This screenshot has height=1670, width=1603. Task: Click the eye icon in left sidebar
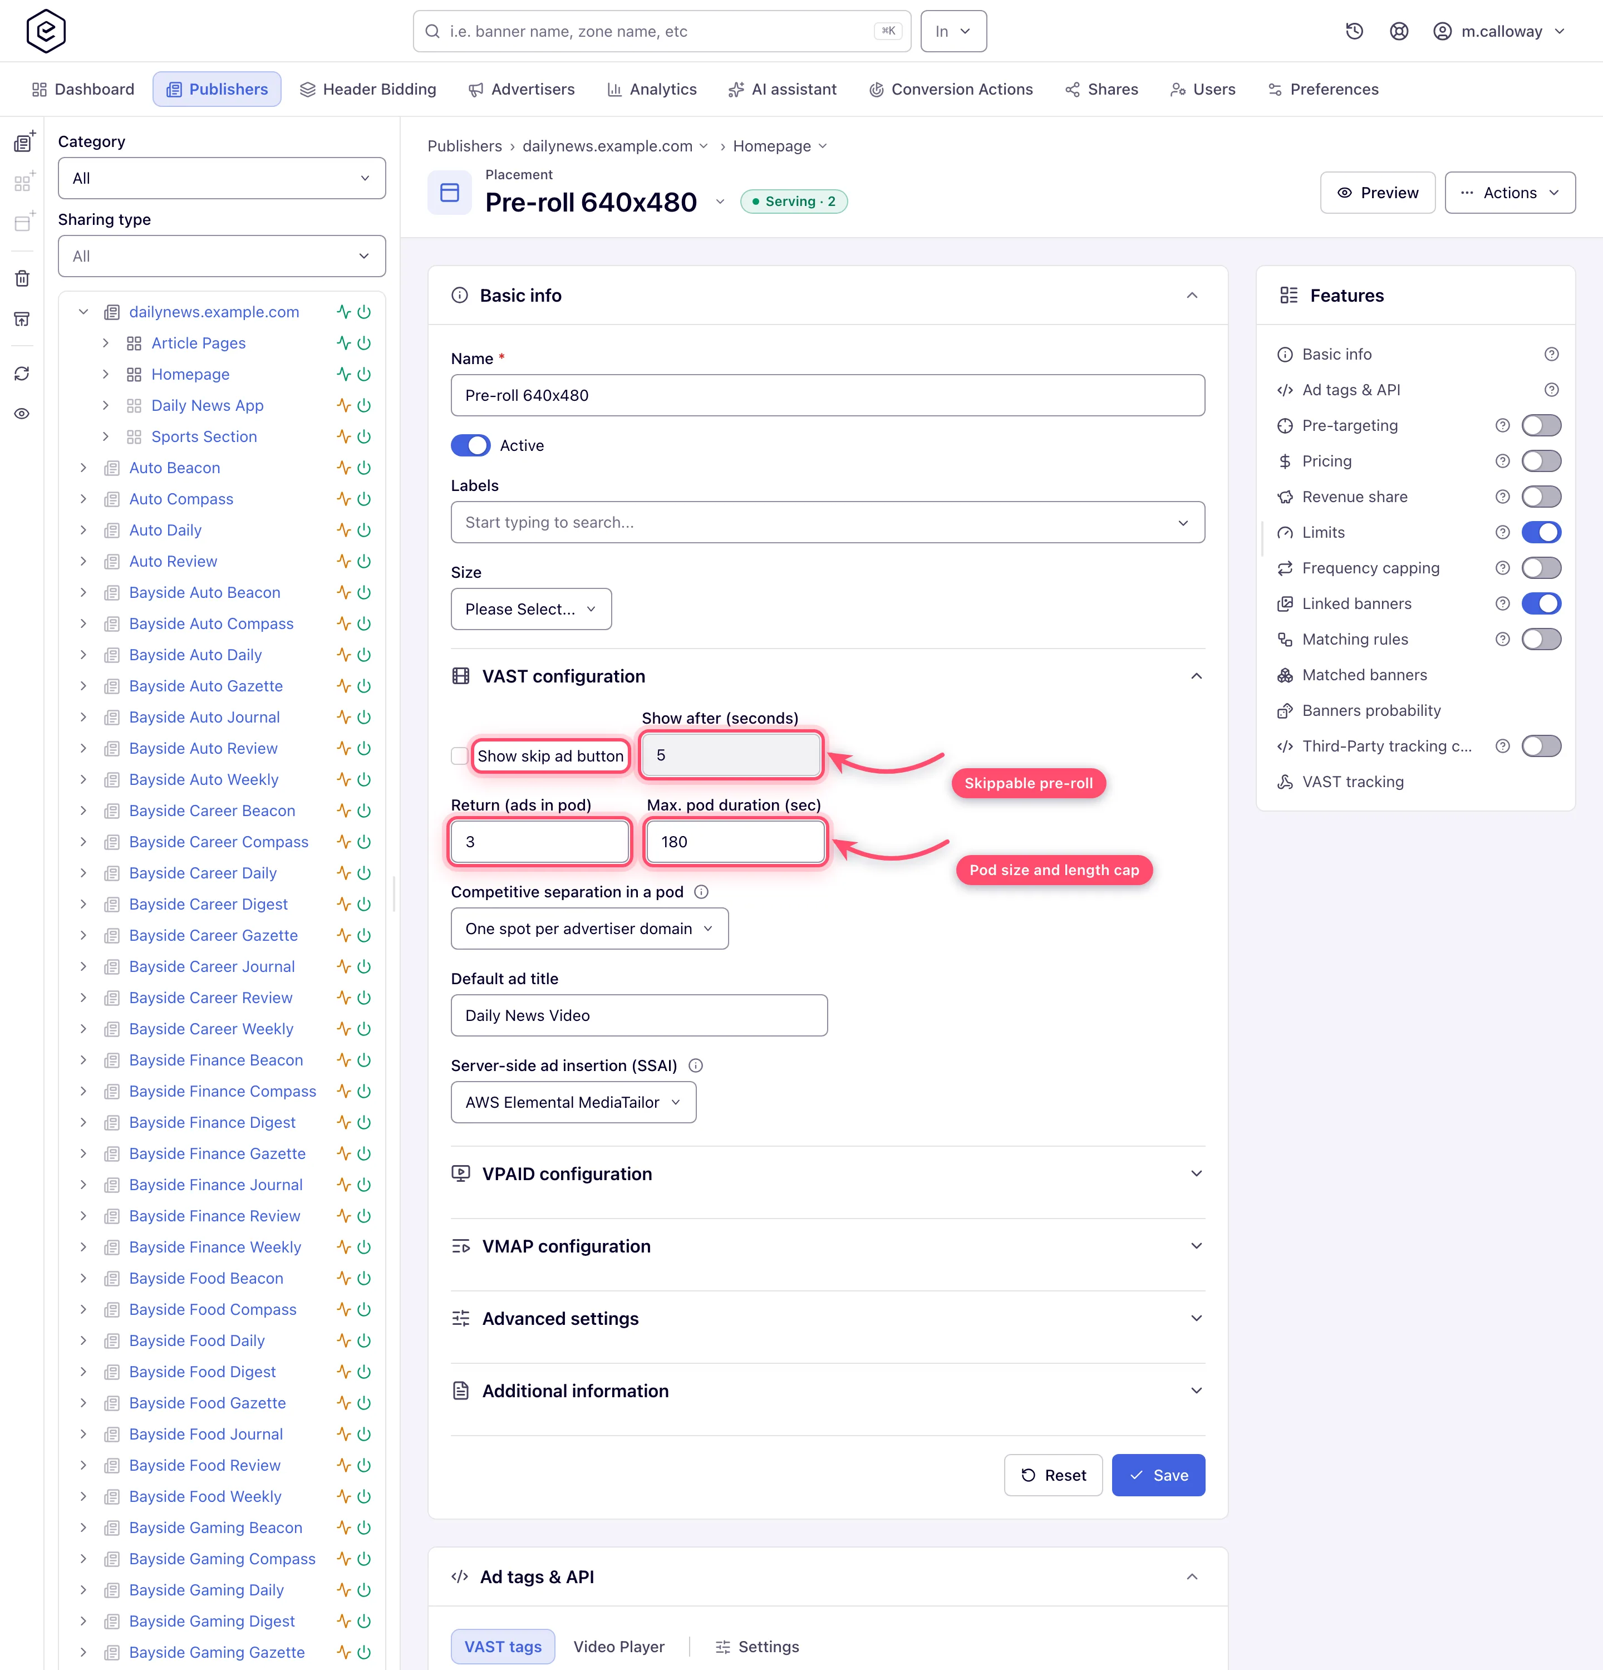22,413
